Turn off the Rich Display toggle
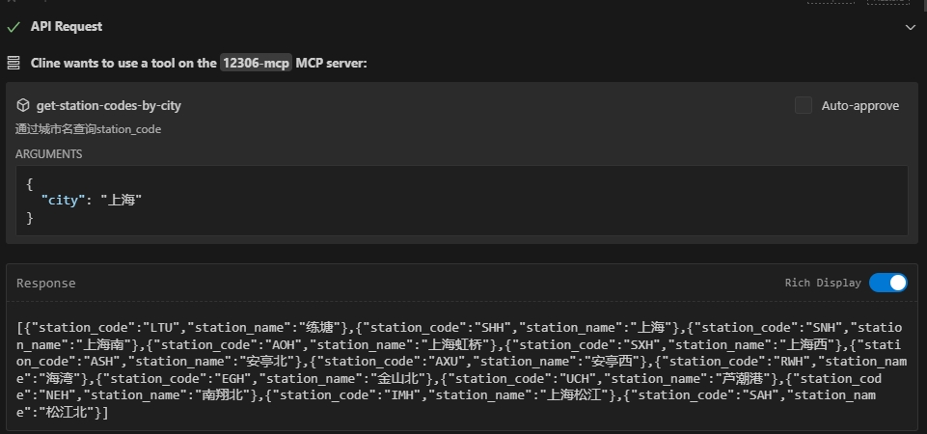Screen dimensions: 927x434 tap(887, 283)
